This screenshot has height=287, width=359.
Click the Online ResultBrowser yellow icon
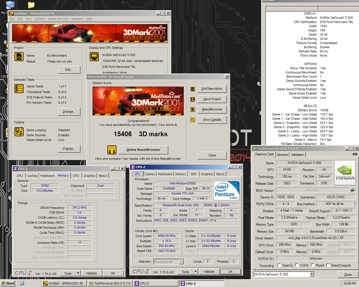point(112,150)
